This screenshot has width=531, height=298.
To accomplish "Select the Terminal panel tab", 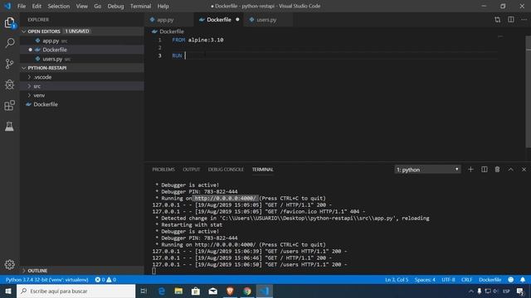I will [x=262, y=169].
